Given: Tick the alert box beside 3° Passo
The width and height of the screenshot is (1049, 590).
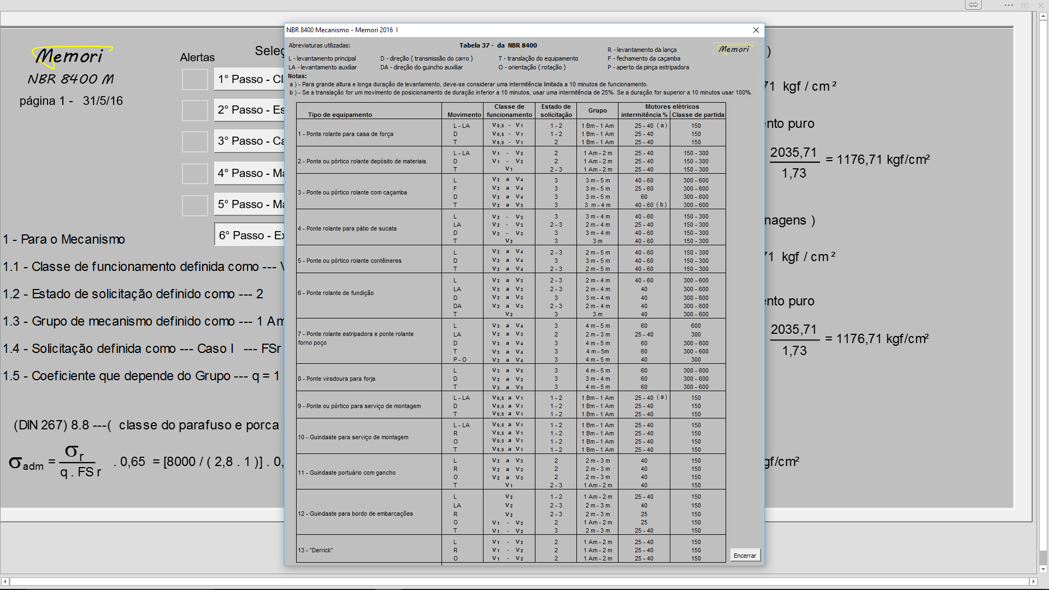Looking at the screenshot, I should pyautogui.click(x=195, y=141).
